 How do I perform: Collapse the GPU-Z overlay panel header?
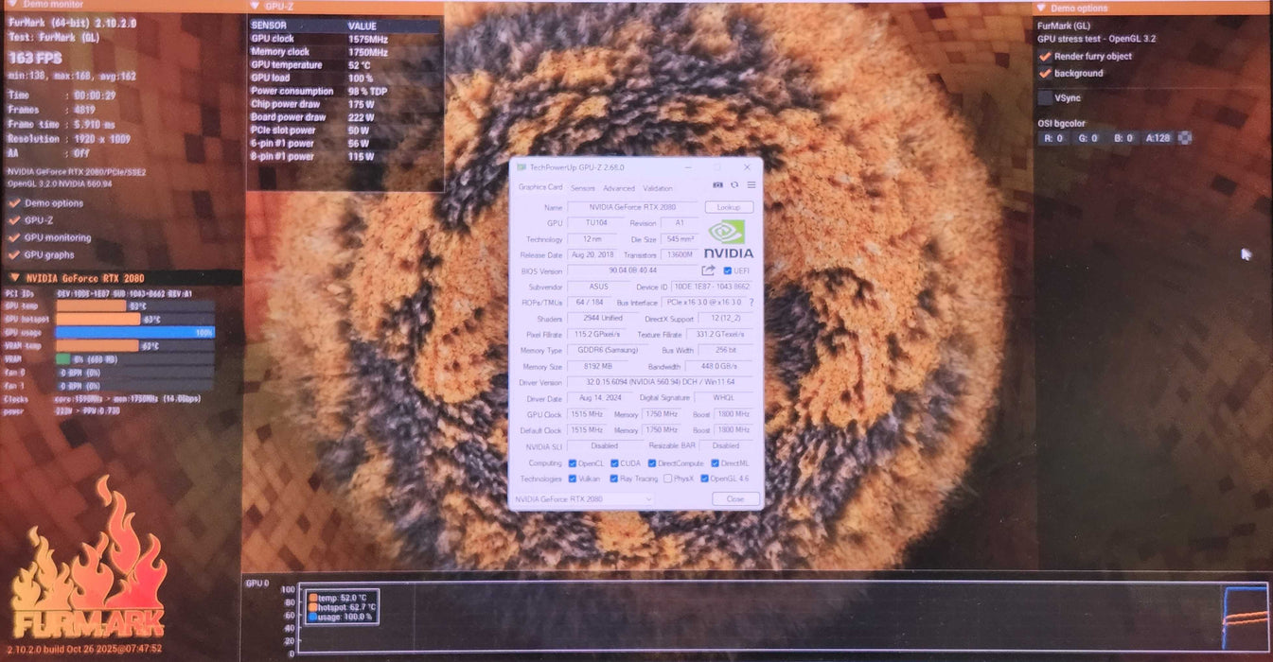point(255,6)
